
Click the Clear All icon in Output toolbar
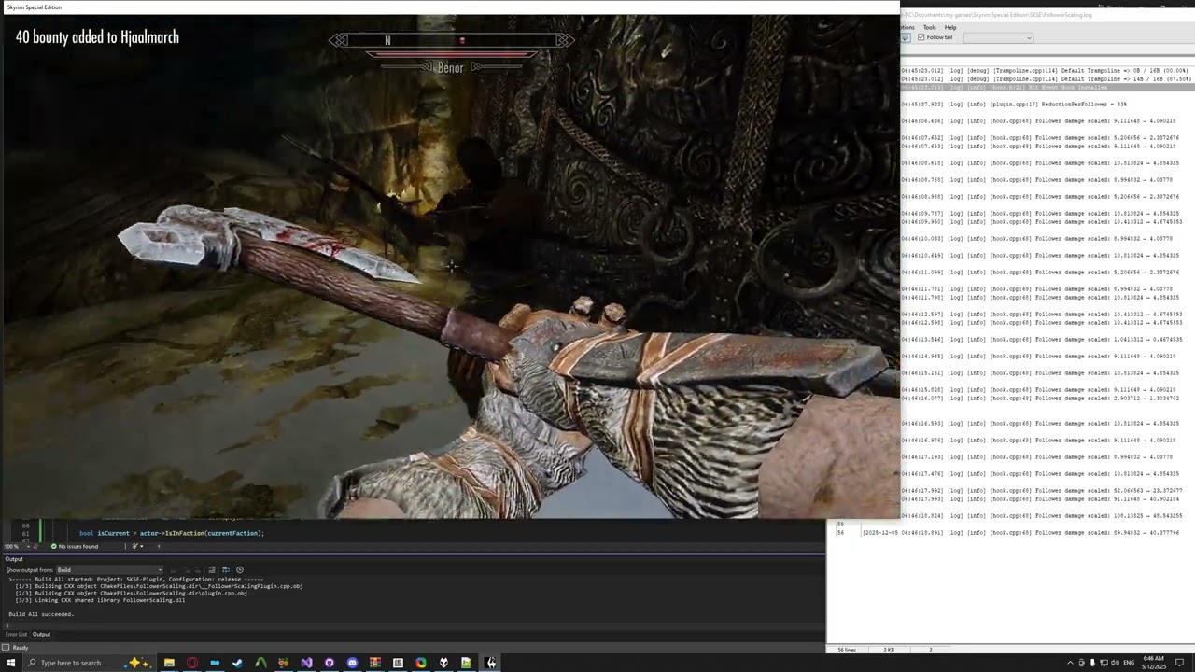[x=212, y=569]
